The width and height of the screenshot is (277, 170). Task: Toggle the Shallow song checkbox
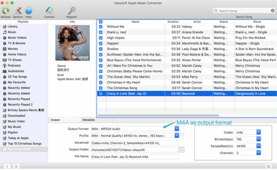(101, 49)
